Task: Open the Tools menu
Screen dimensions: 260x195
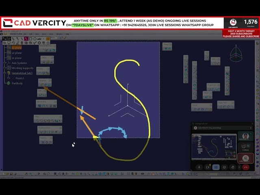Action: 51,34
